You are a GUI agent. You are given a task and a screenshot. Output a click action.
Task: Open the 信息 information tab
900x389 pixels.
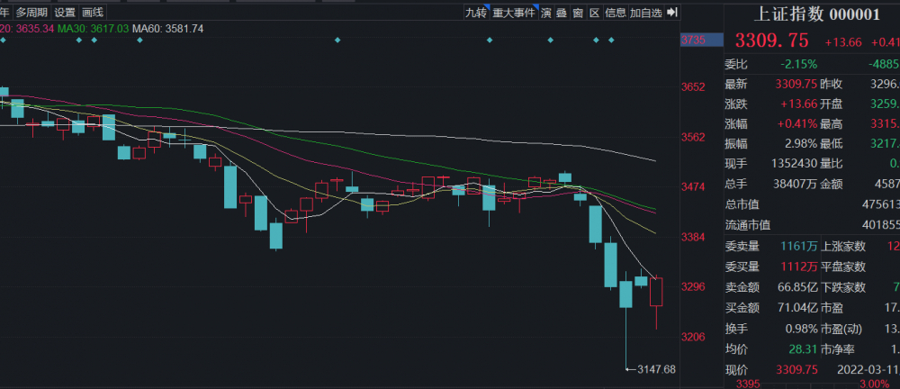click(616, 13)
